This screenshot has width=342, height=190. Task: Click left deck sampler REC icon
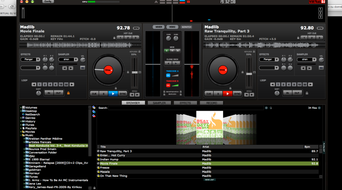83,68
